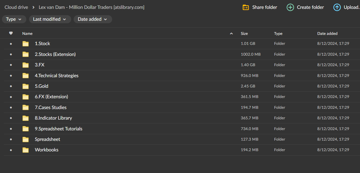Toggle the selection dot for 7.Cases Studies
Viewport: 360px width, 173px height.
coord(11,107)
